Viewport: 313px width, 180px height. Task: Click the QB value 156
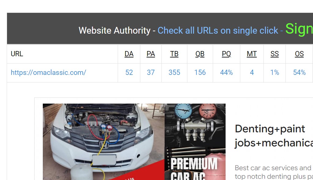pos(200,72)
